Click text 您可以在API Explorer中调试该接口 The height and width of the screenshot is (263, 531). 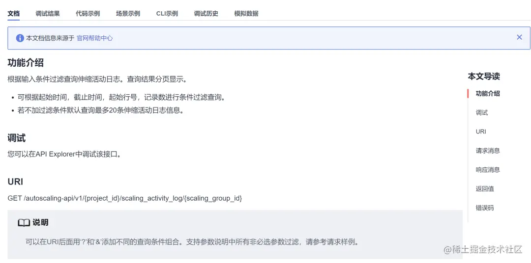(64, 155)
